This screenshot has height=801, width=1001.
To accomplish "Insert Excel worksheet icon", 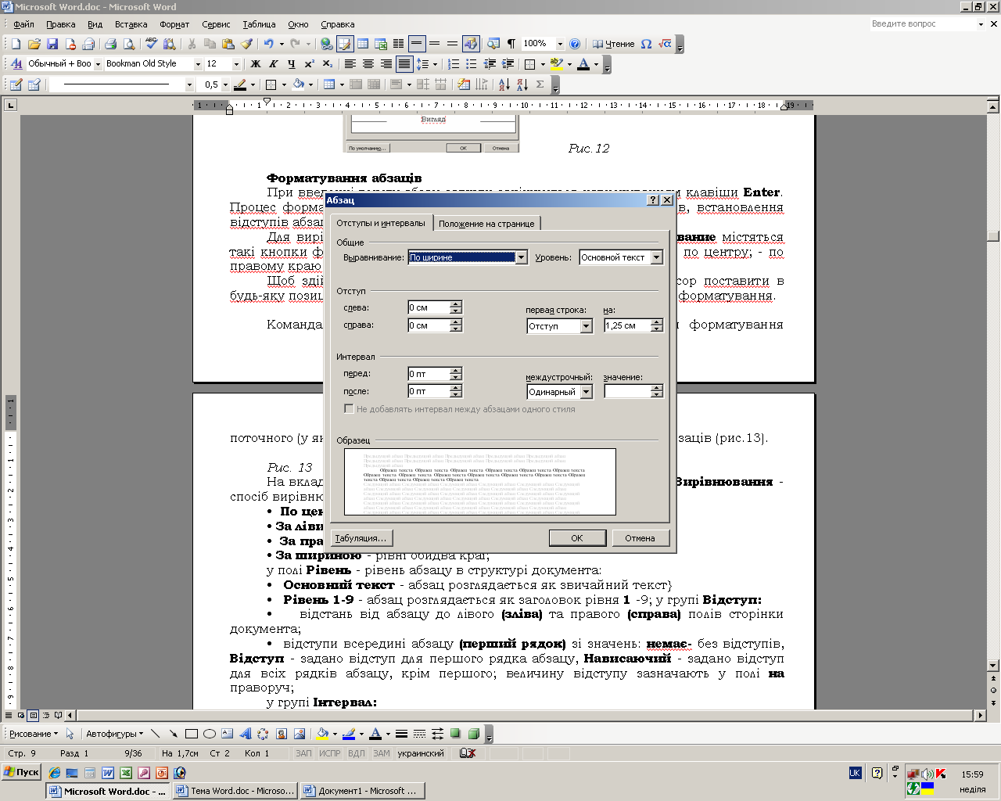I will coord(381,44).
